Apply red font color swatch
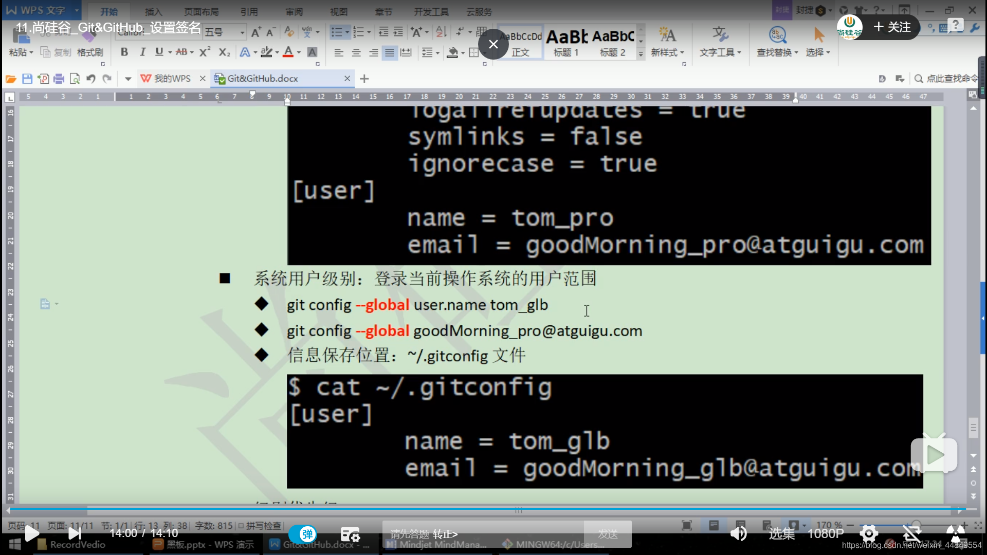 tap(288, 52)
